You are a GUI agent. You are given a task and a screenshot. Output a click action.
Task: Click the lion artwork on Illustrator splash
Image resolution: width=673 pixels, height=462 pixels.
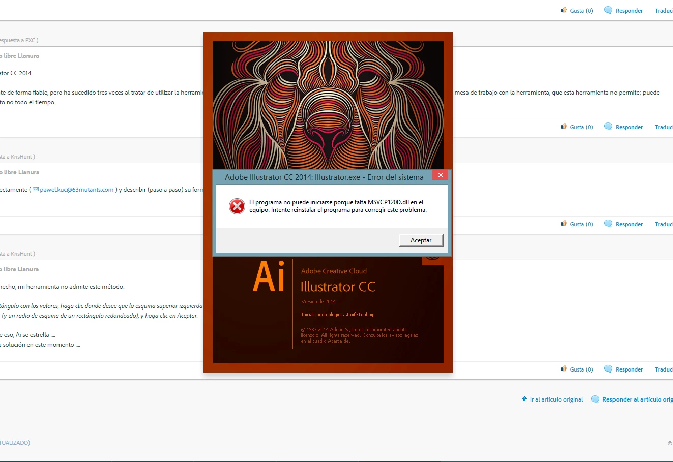[328, 105]
